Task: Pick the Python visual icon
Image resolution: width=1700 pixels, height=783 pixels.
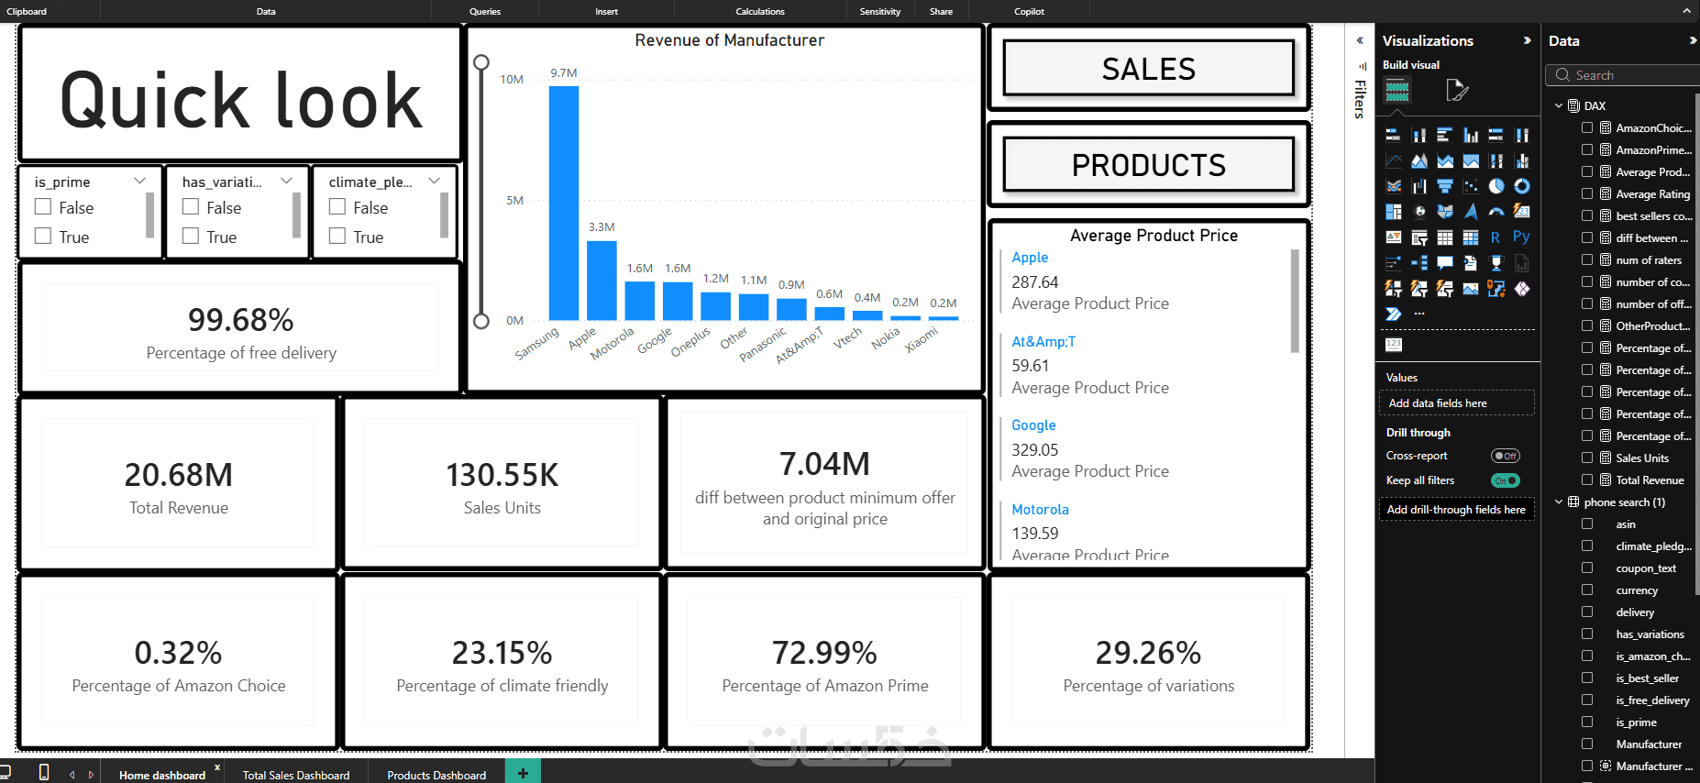Action: click(x=1522, y=237)
